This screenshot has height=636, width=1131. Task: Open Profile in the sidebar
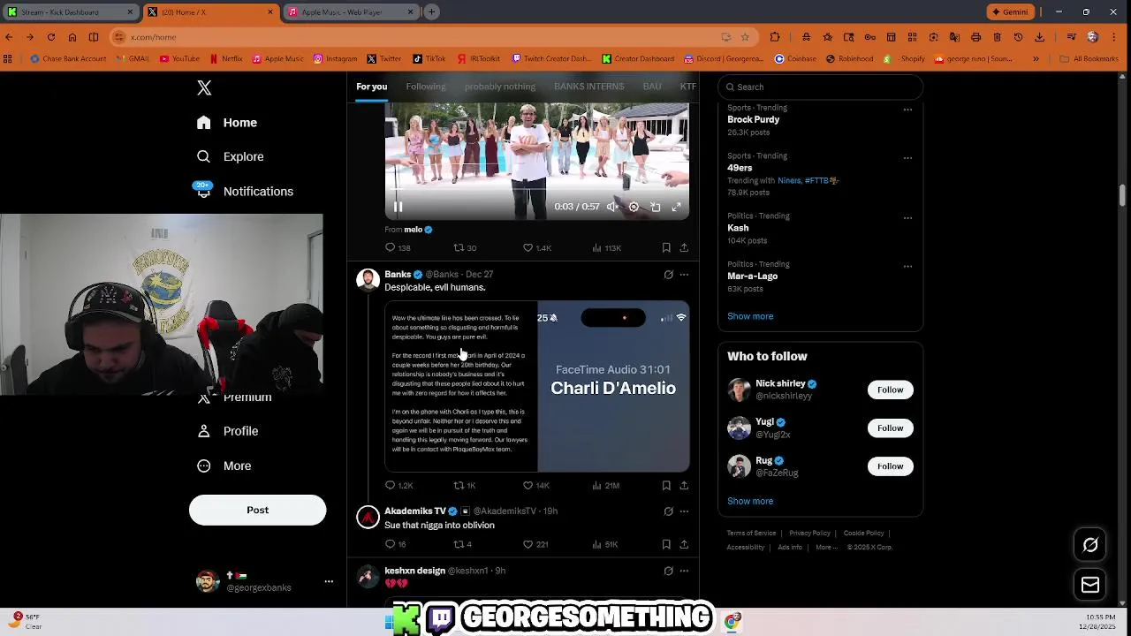click(x=228, y=431)
